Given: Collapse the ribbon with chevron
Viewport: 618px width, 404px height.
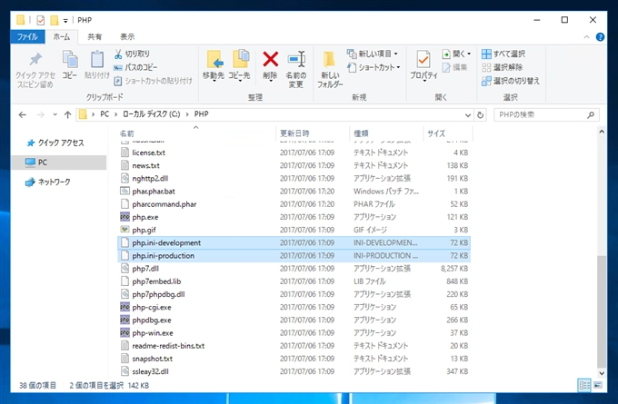Looking at the screenshot, I should (x=586, y=37).
